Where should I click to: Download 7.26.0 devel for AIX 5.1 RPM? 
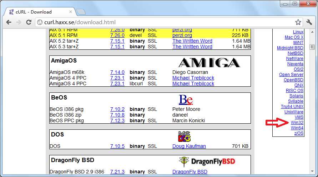click(117, 35)
